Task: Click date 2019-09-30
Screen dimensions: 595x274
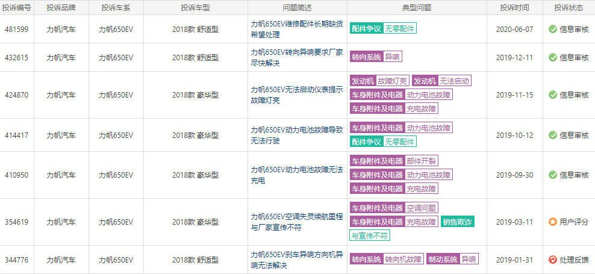Action: (x=514, y=175)
